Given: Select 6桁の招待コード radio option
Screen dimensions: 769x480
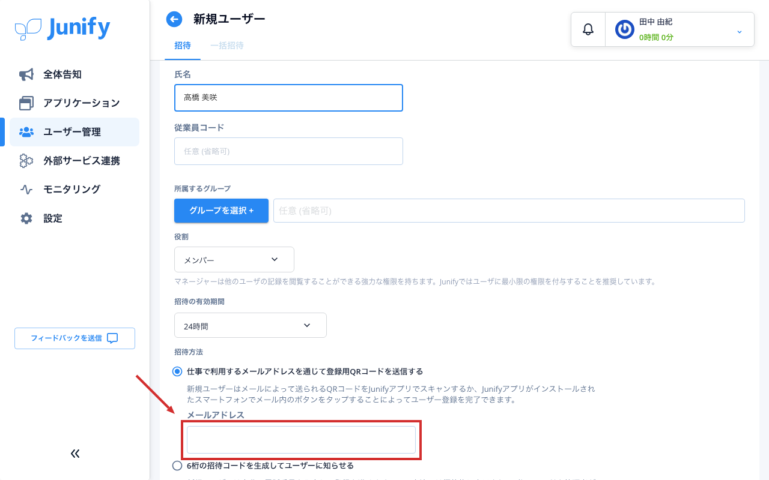Looking at the screenshot, I should [x=177, y=466].
